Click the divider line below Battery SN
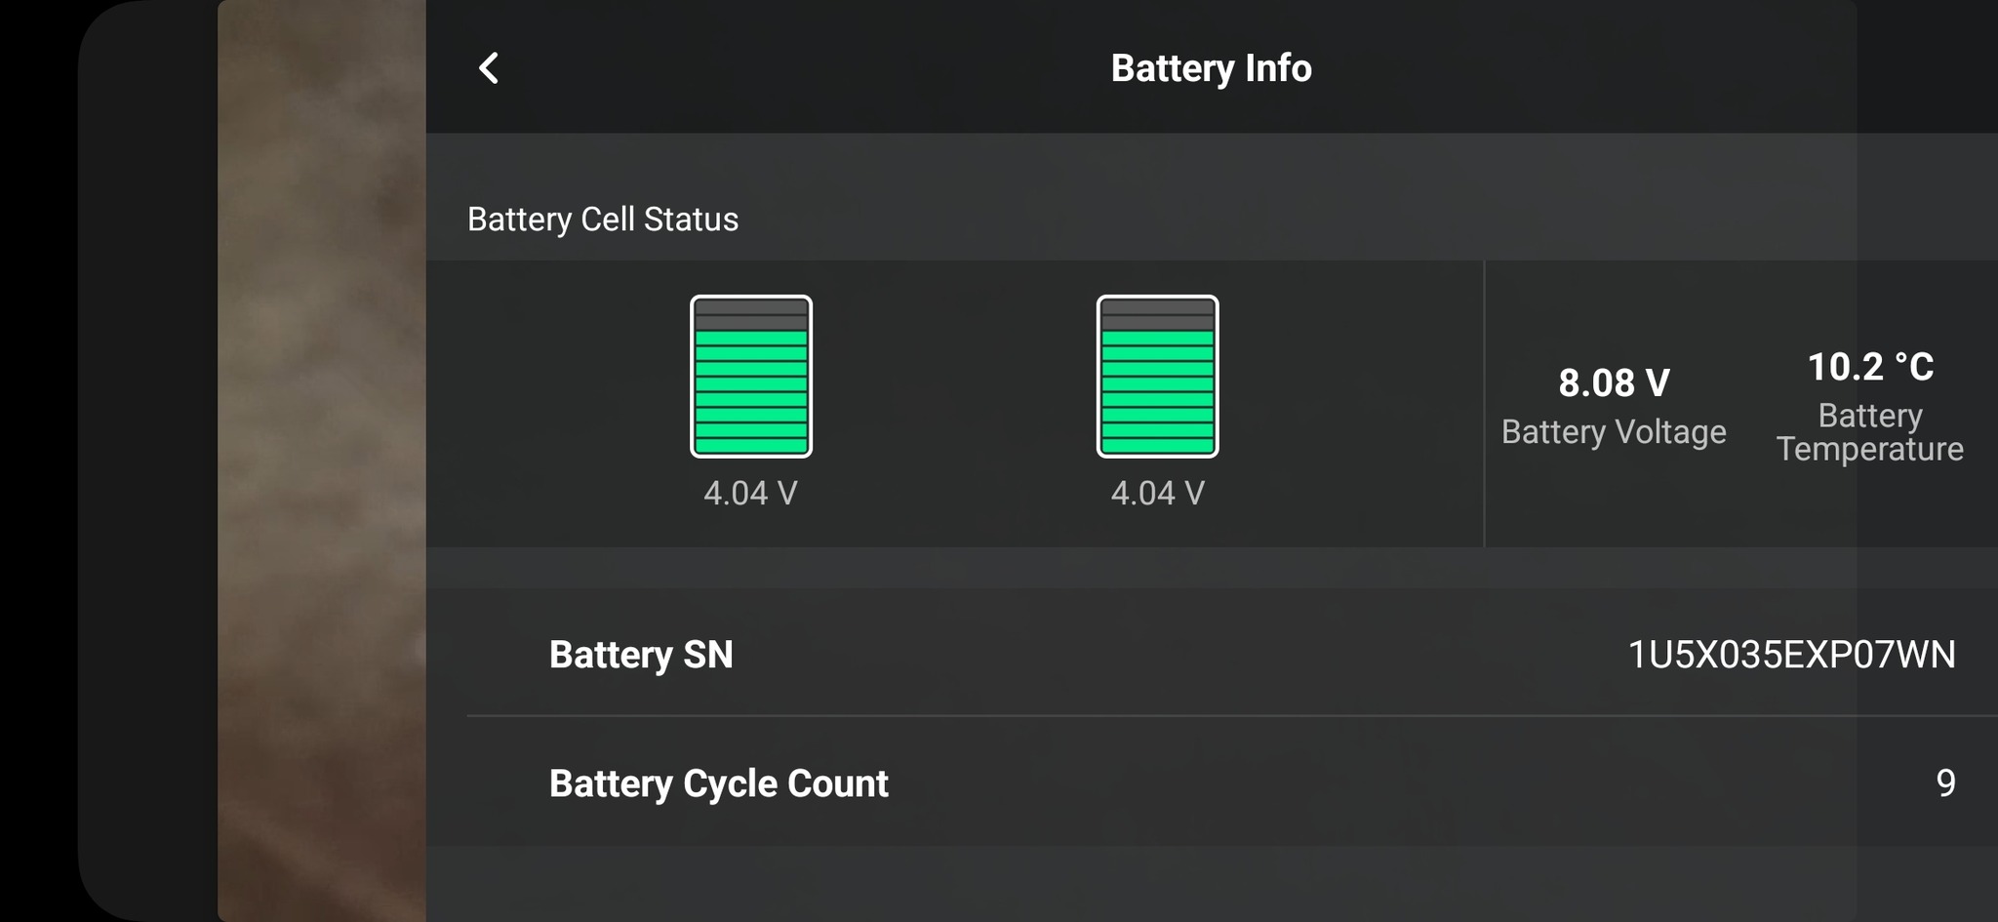1998x922 pixels. pyautogui.click(x=1229, y=716)
